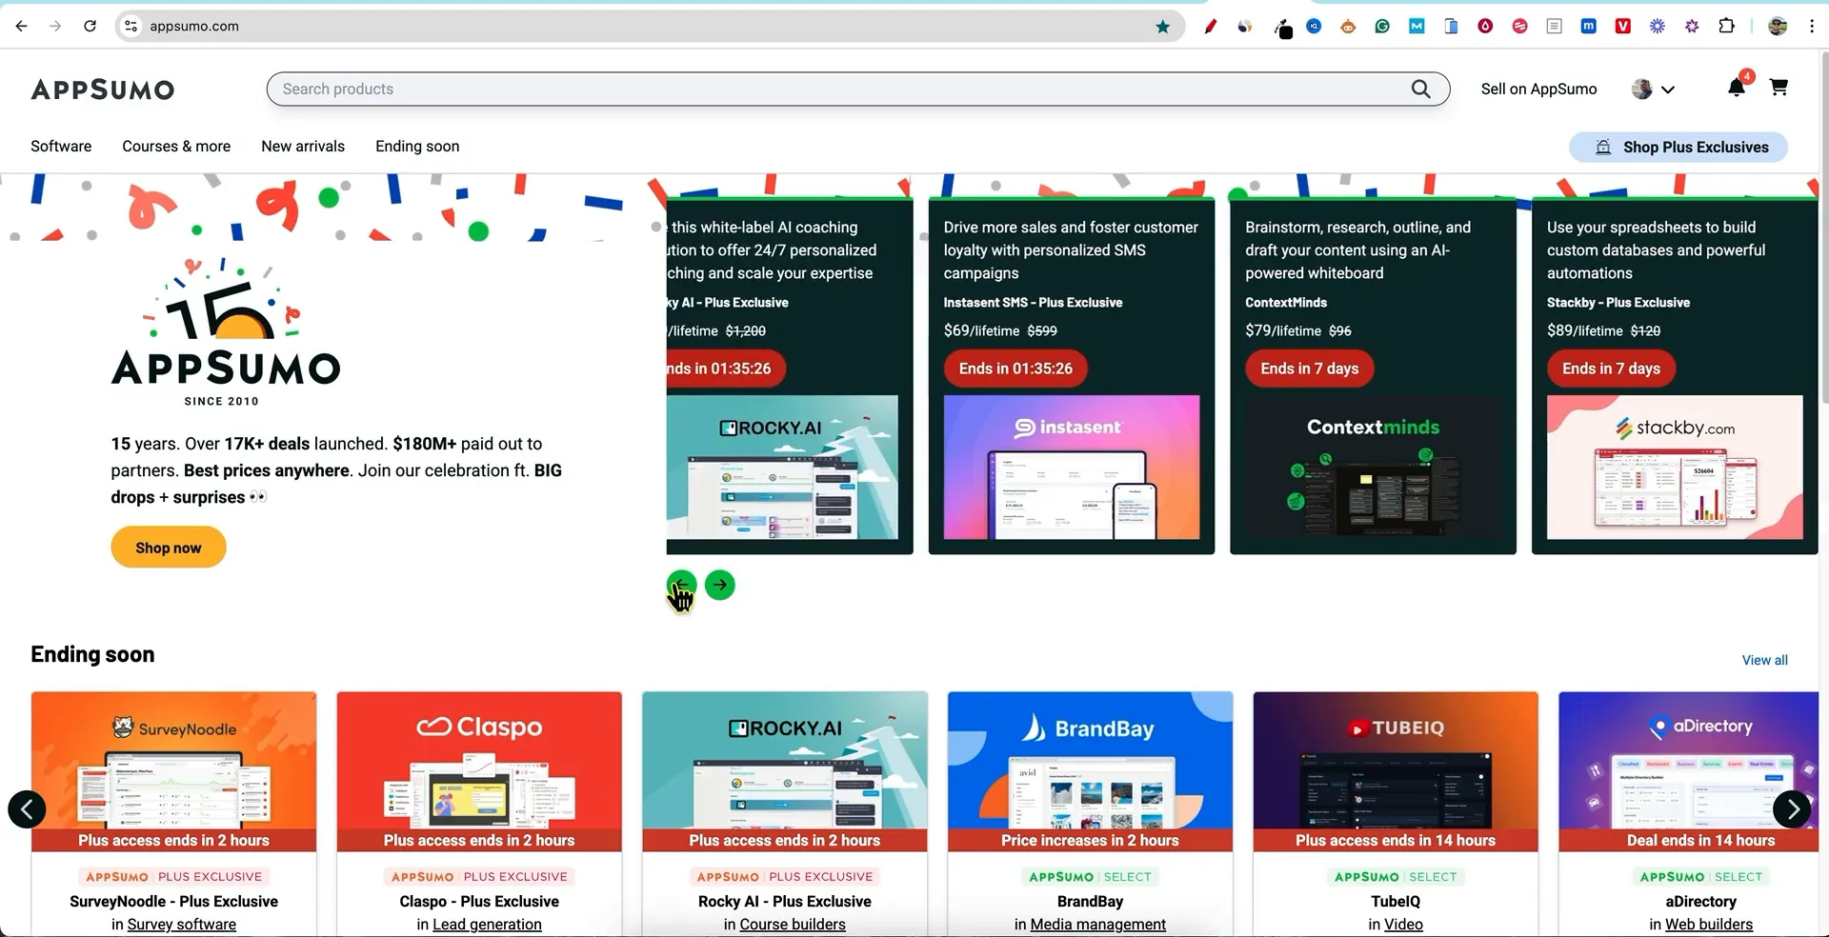The height and width of the screenshot is (937, 1829).
Task: Click the Survey software category link
Action: pos(182,924)
